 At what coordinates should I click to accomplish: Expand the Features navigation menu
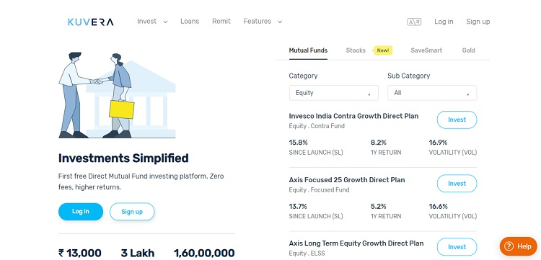pyautogui.click(x=263, y=22)
